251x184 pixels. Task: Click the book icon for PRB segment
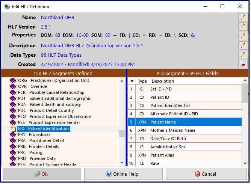click(x=13, y=146)
